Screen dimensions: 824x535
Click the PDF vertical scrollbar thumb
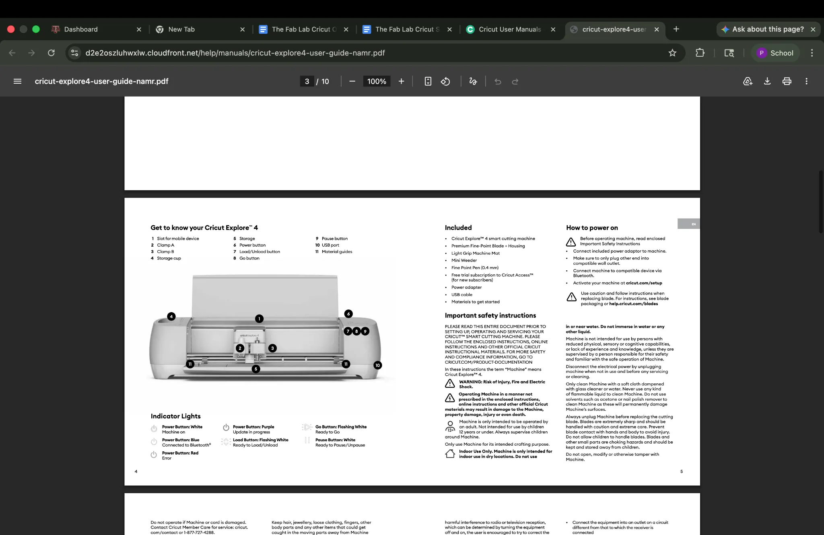[x=821, y=201]
